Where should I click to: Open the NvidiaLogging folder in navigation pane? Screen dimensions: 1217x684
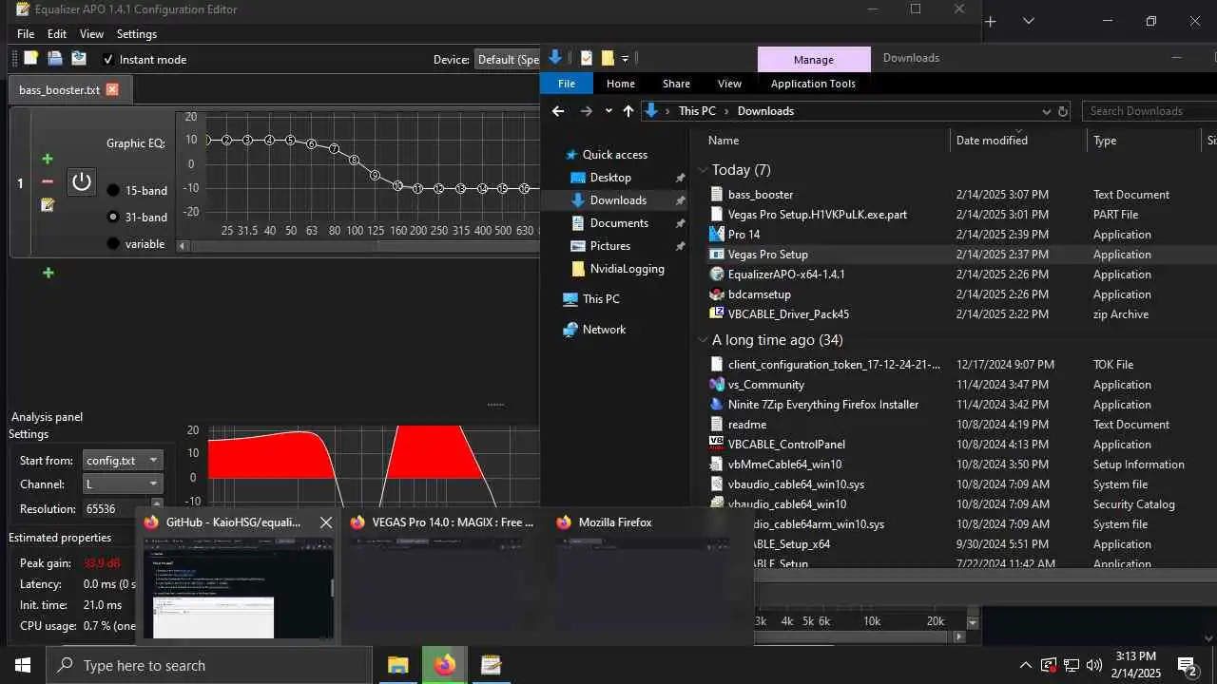(627, 269)
